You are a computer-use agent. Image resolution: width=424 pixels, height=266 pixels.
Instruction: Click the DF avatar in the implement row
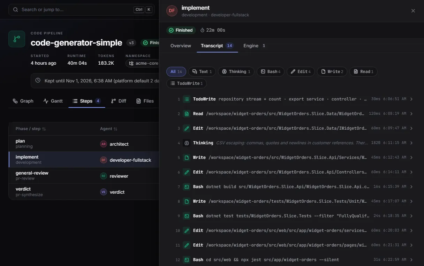click(x=104, y=160)
